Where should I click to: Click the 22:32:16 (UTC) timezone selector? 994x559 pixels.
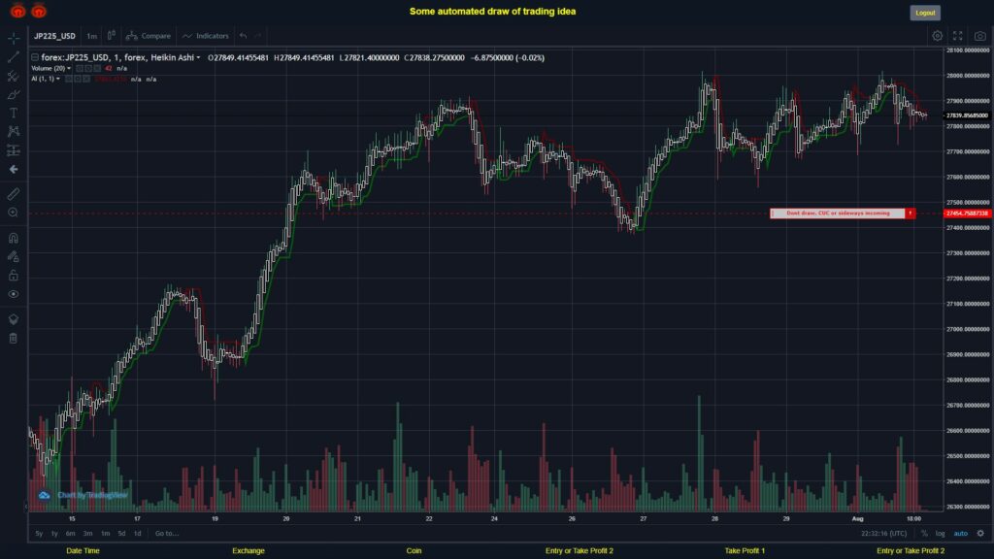(883, 534)
